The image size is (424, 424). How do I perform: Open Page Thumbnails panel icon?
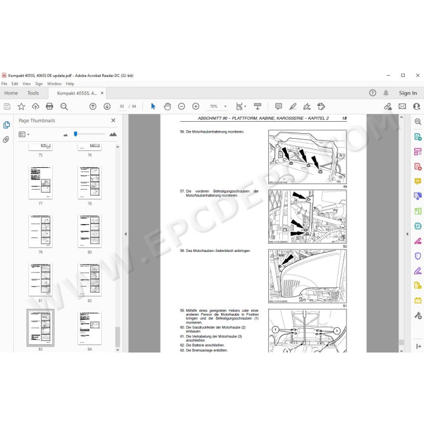click(x=7, y=125)
